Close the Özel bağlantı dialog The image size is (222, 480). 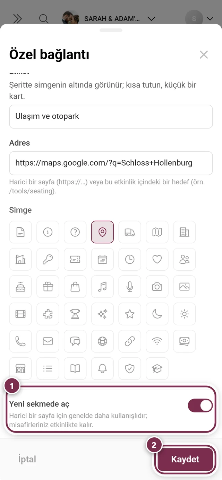204,55
